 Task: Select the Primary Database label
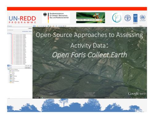point(14,69)
